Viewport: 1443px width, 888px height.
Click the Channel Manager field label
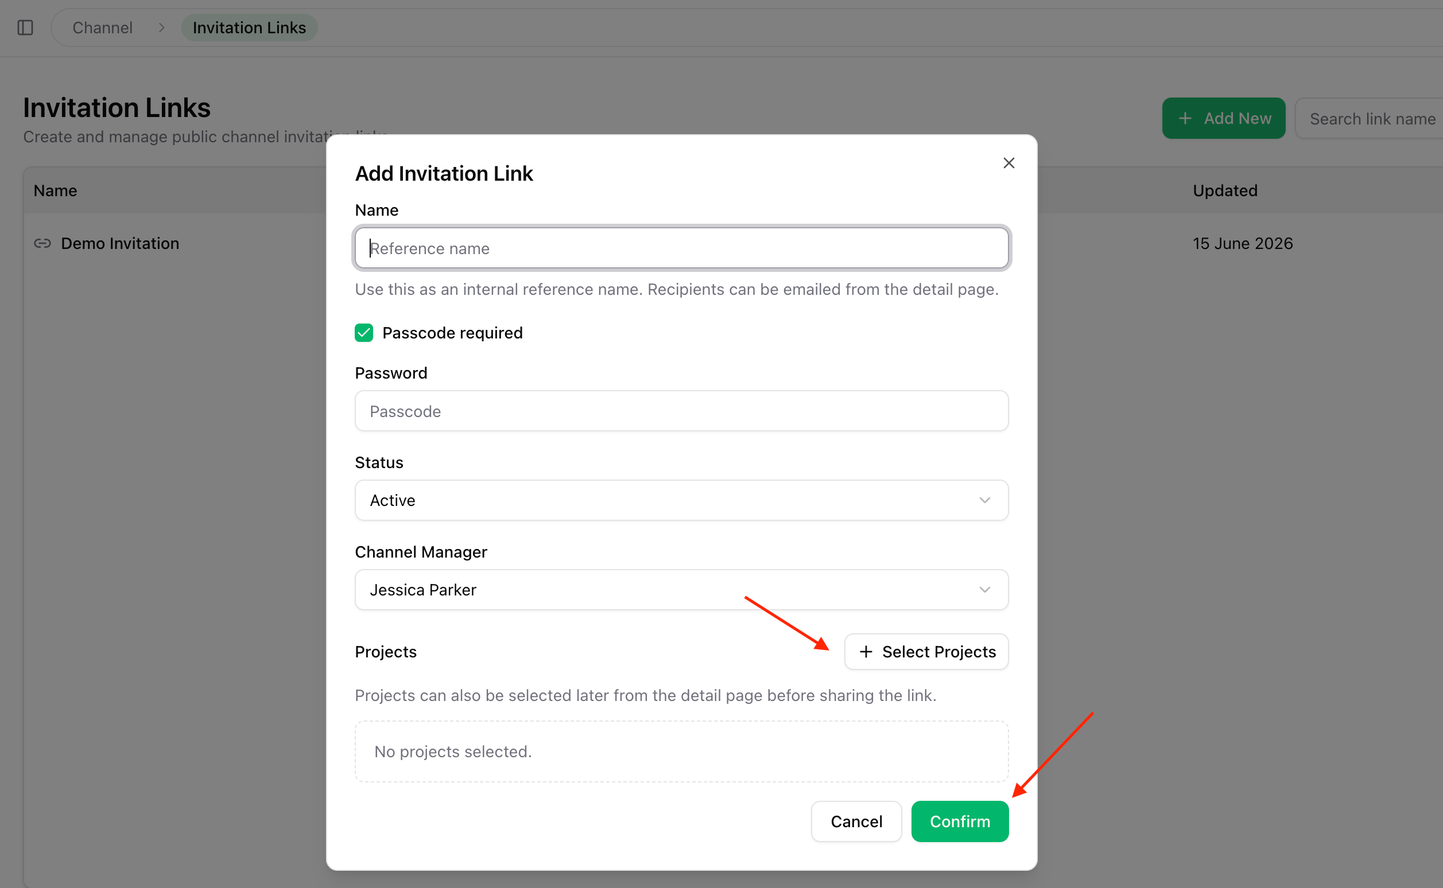point(421,551)
